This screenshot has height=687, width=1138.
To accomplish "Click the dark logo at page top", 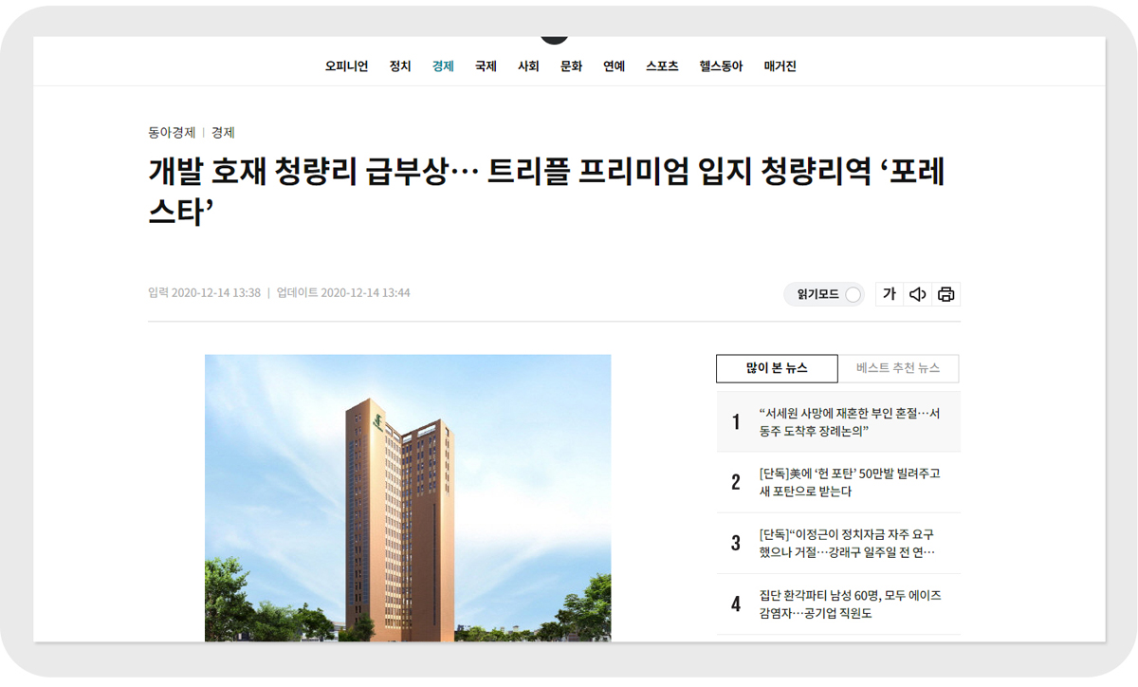I will (x=554, y=39).
